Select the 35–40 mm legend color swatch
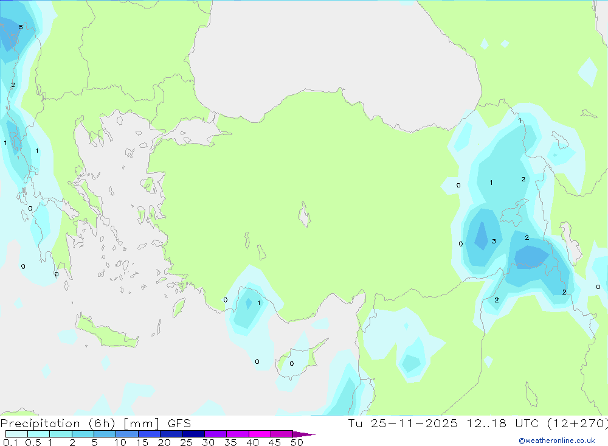Image resolution: width=608 pixels, height=446 pixels. click(238, 434)
